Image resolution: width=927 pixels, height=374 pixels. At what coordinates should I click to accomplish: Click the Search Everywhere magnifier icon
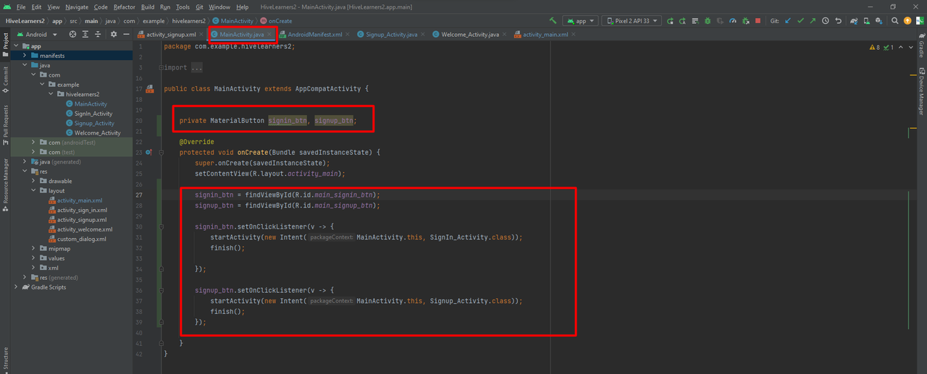pos(895,21)
